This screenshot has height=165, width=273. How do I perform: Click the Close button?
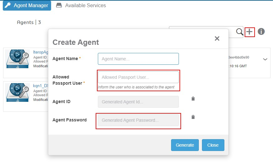click(213, 145)
